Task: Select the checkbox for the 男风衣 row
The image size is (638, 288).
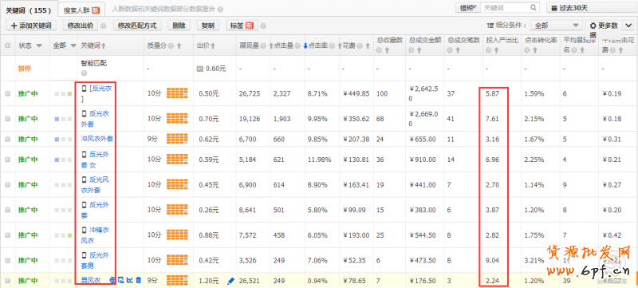Action: coord(8,281)
